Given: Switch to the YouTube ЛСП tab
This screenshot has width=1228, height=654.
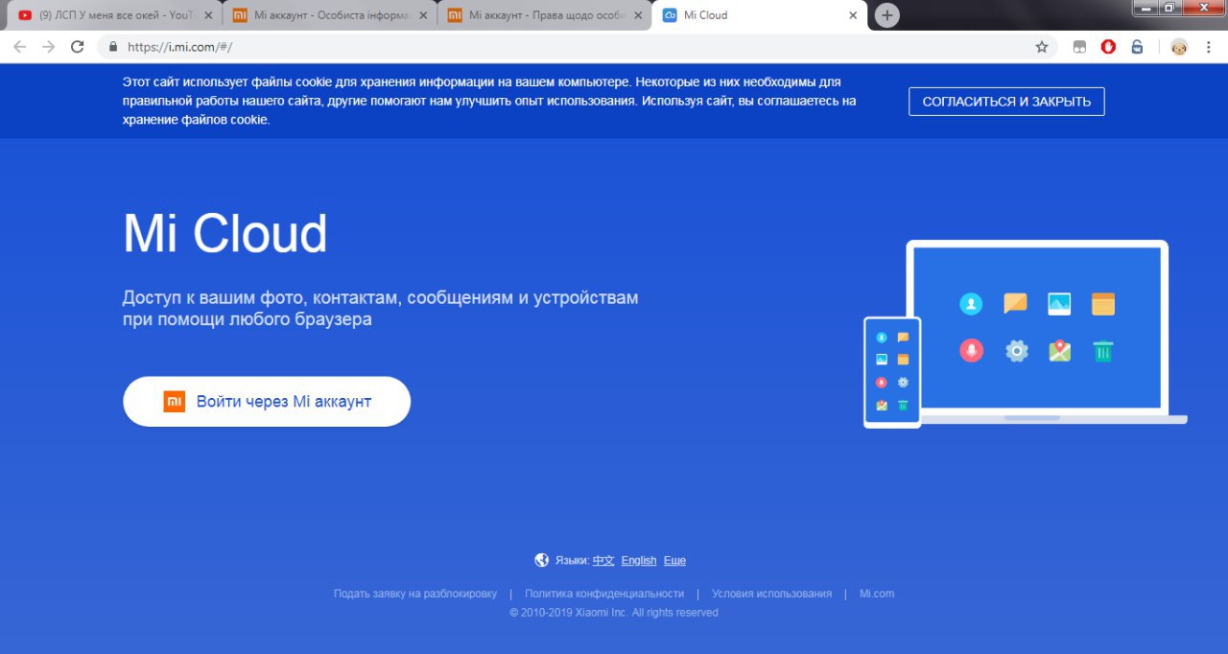Looking at the screenshot, I should tap(113, 15).
